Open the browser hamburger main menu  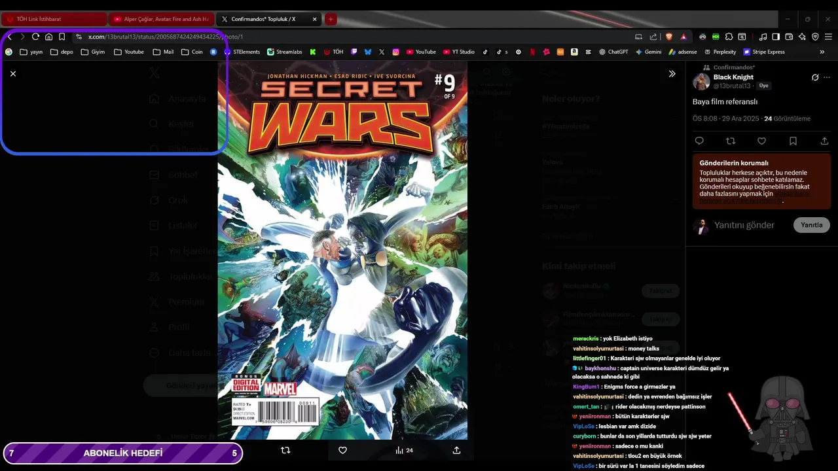(x=828, y=37)
